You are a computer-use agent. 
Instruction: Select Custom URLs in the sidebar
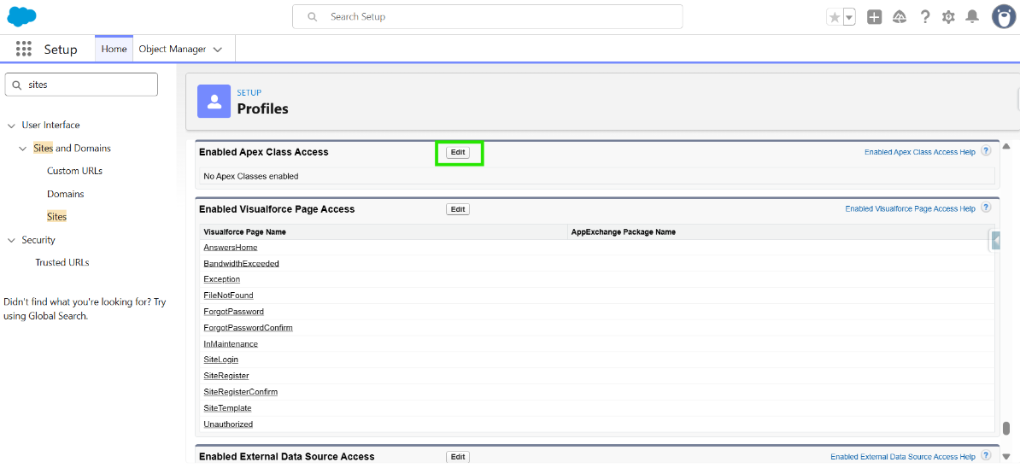coord(74,171)
